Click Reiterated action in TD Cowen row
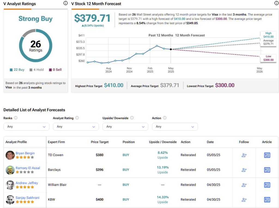The width and height of the screenshot is (279, 208). tap(188, 155)
